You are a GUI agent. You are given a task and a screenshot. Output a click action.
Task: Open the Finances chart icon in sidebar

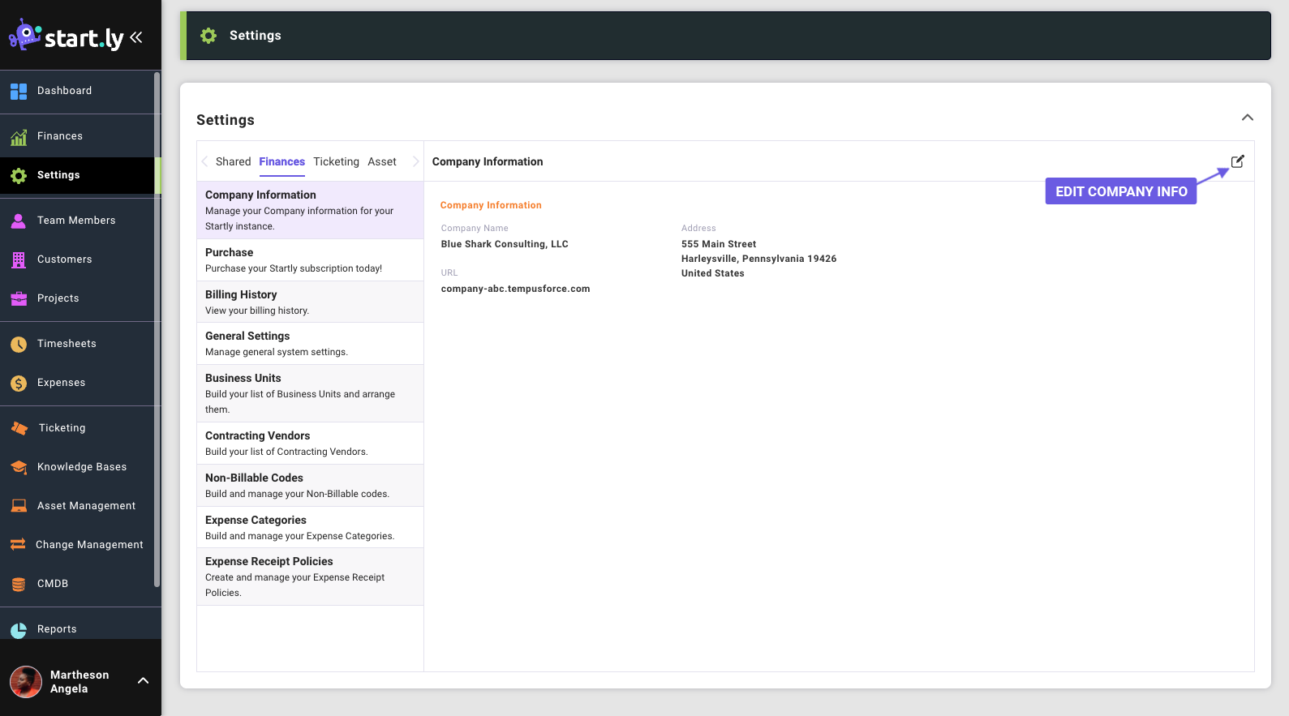coord(19,137)
